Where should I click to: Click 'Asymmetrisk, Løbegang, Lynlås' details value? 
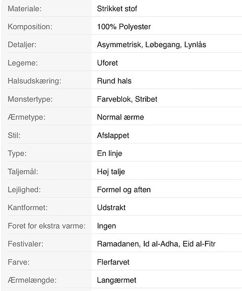coord(151,45)
